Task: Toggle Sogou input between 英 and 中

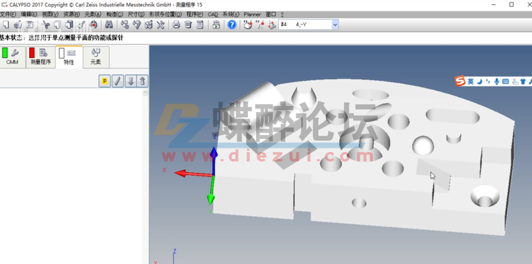Action: click(470, 81)
